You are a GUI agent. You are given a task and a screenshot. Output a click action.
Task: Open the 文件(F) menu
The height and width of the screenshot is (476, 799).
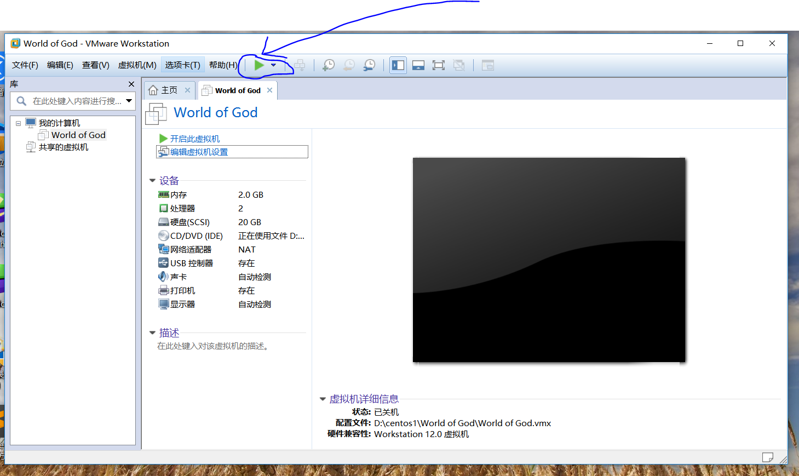pyautogui.click(x=25, y=65)
